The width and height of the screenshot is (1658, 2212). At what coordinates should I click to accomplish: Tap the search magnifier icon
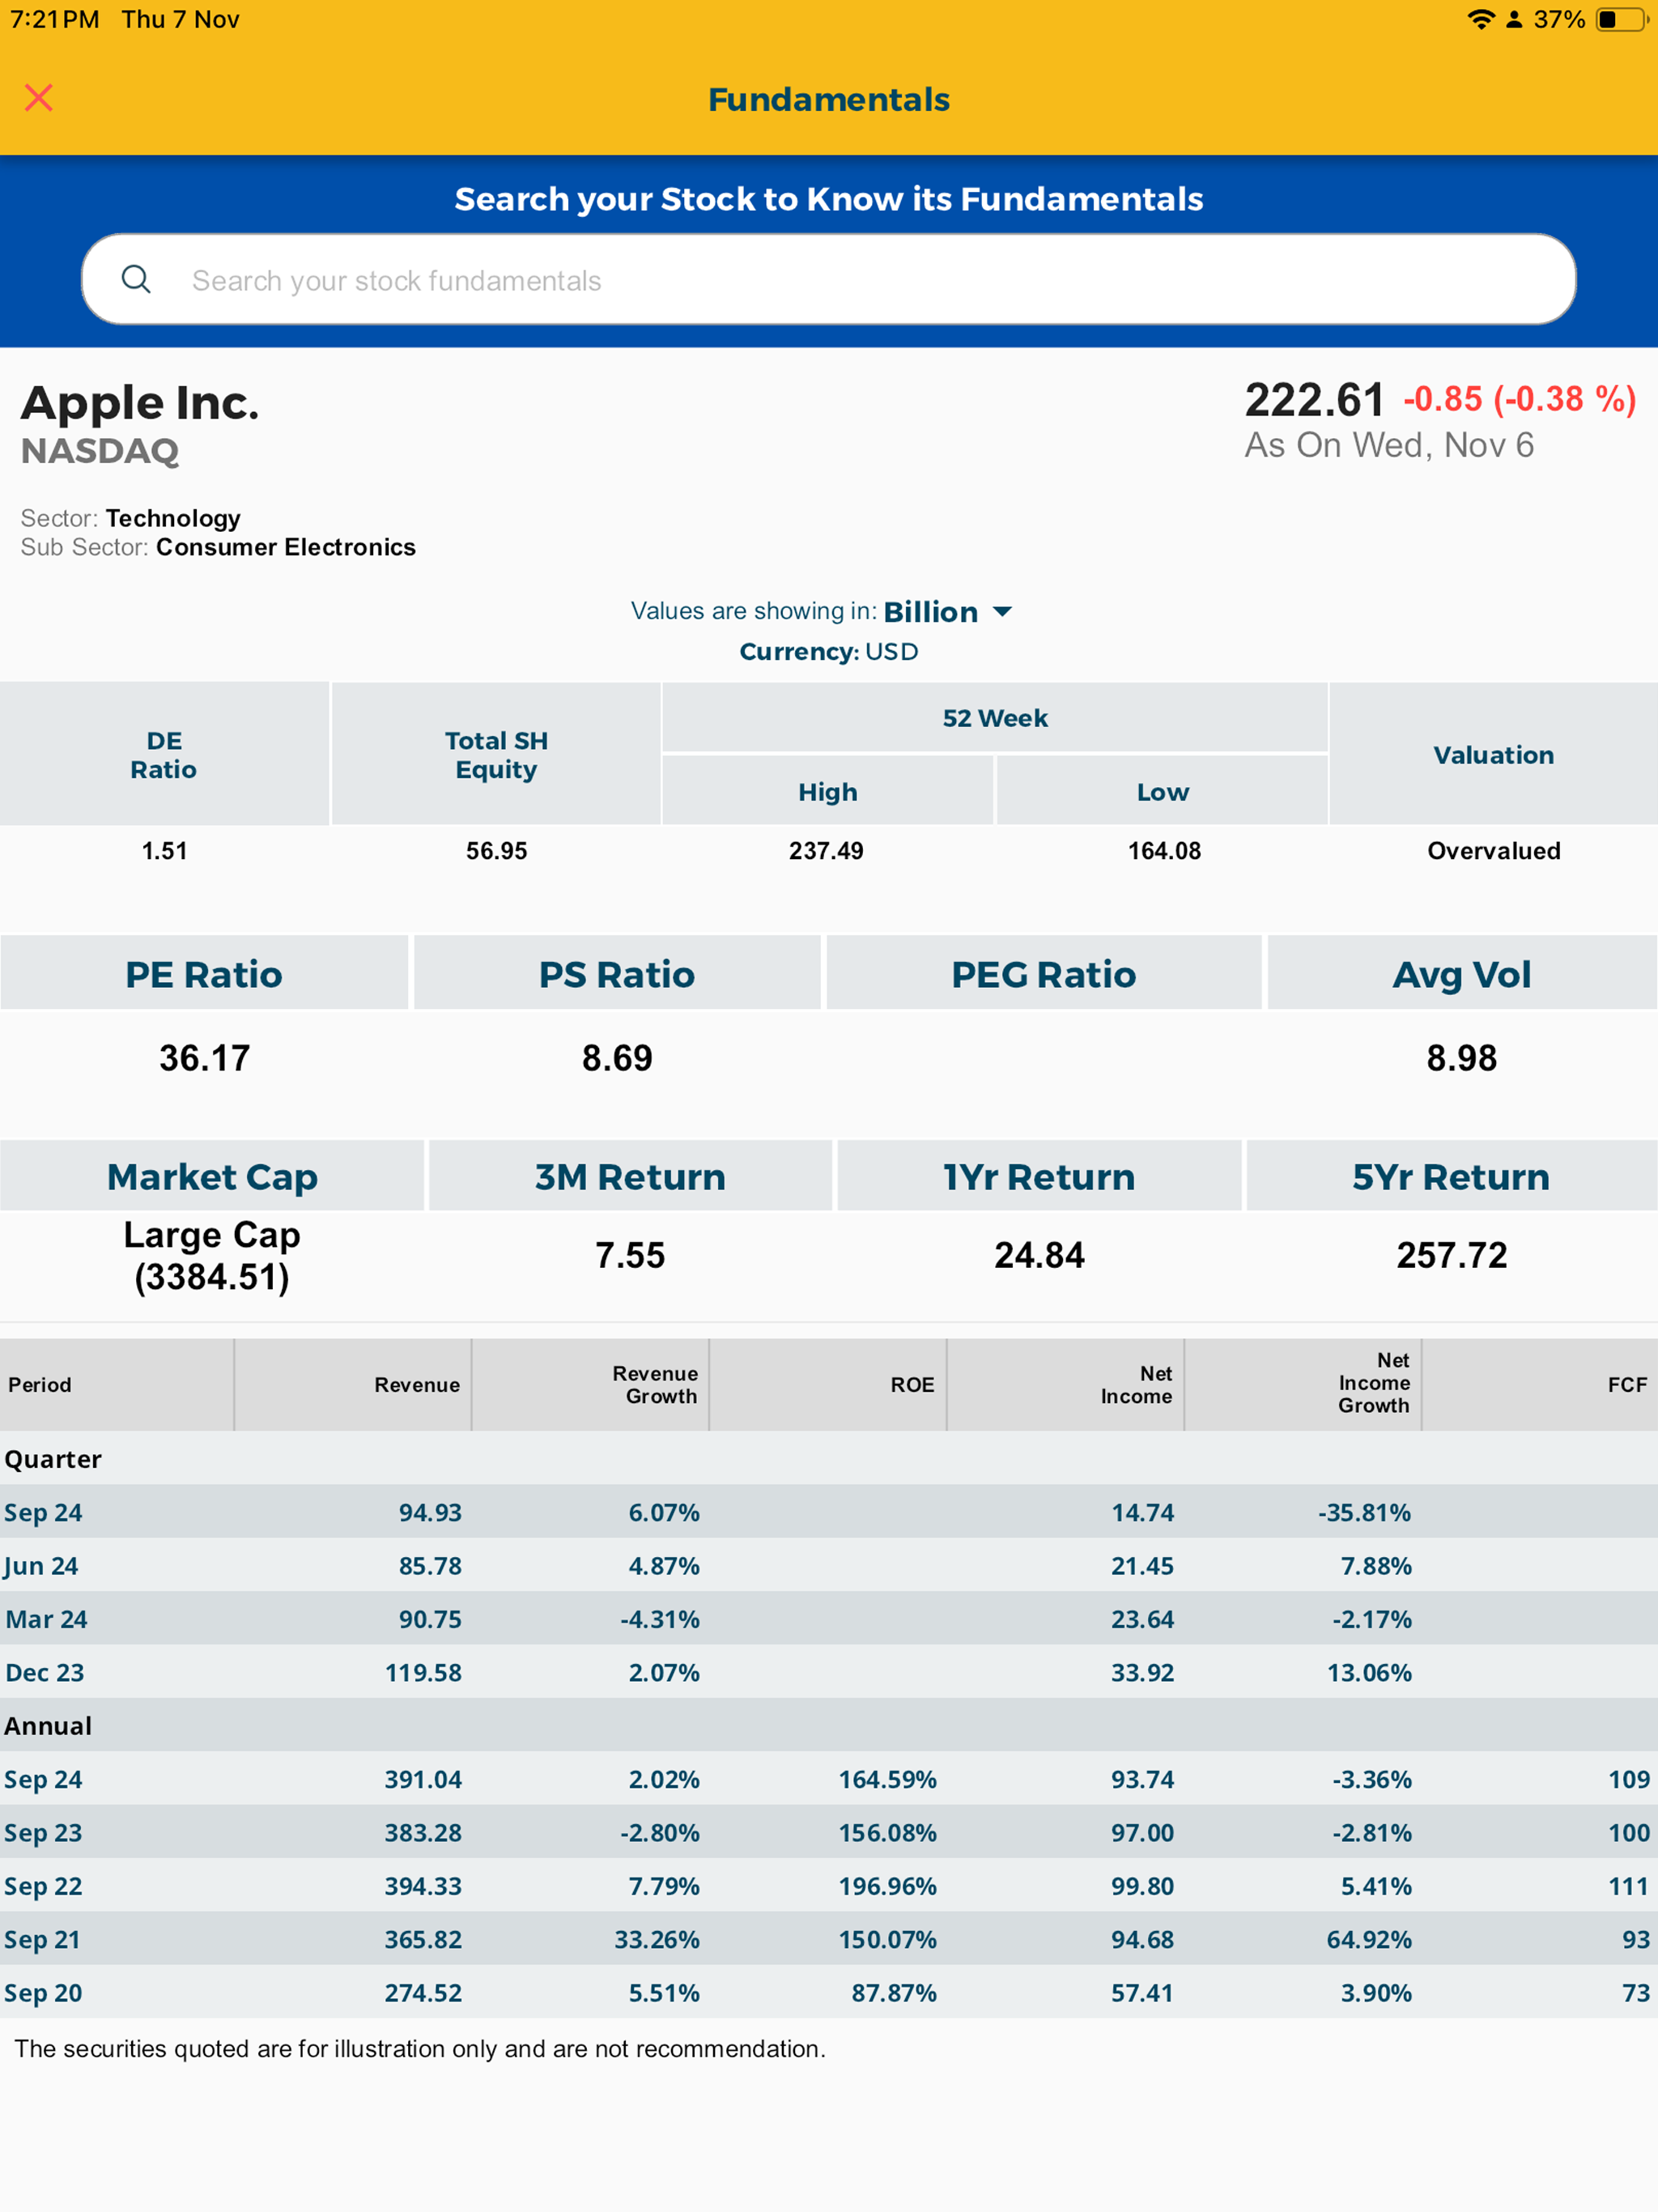(136, 279)
